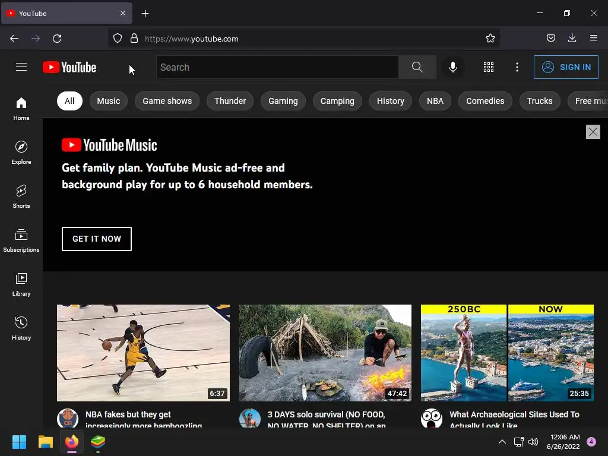Select the Comedies filter chip
The image size is (608, 456).
click(x=485, y=101)
